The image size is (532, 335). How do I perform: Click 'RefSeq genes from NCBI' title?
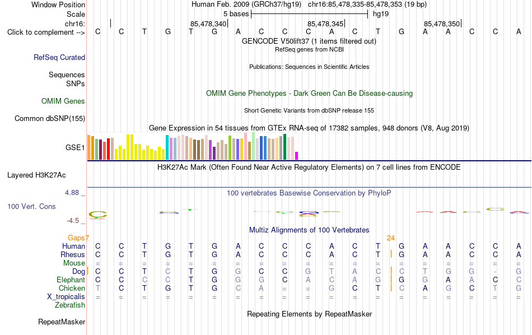pos(309,49)
